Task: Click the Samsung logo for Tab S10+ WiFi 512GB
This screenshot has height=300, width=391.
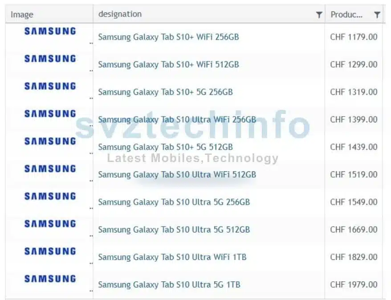Action: point(50,59)
